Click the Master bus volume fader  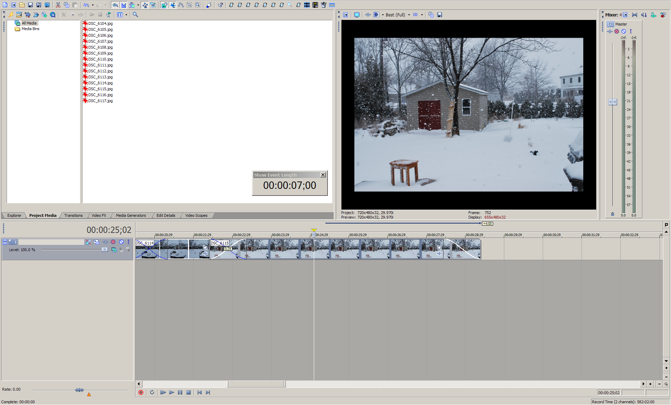coord(613,102)
